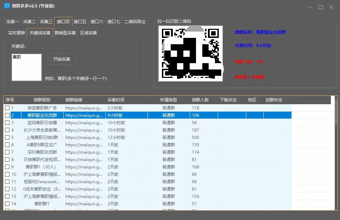Toggle the checkbox for row 10
340x220 pixels.
click(x=7, y=174)
